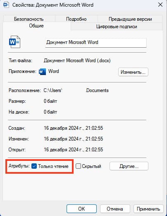Click the file type text Документ Microsoft Word (.docx)
The image size is (167, 216).
pos(77,61)
